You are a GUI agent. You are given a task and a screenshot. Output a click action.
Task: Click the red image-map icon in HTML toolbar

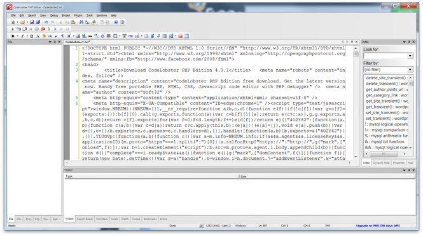(x=180, y=36)
